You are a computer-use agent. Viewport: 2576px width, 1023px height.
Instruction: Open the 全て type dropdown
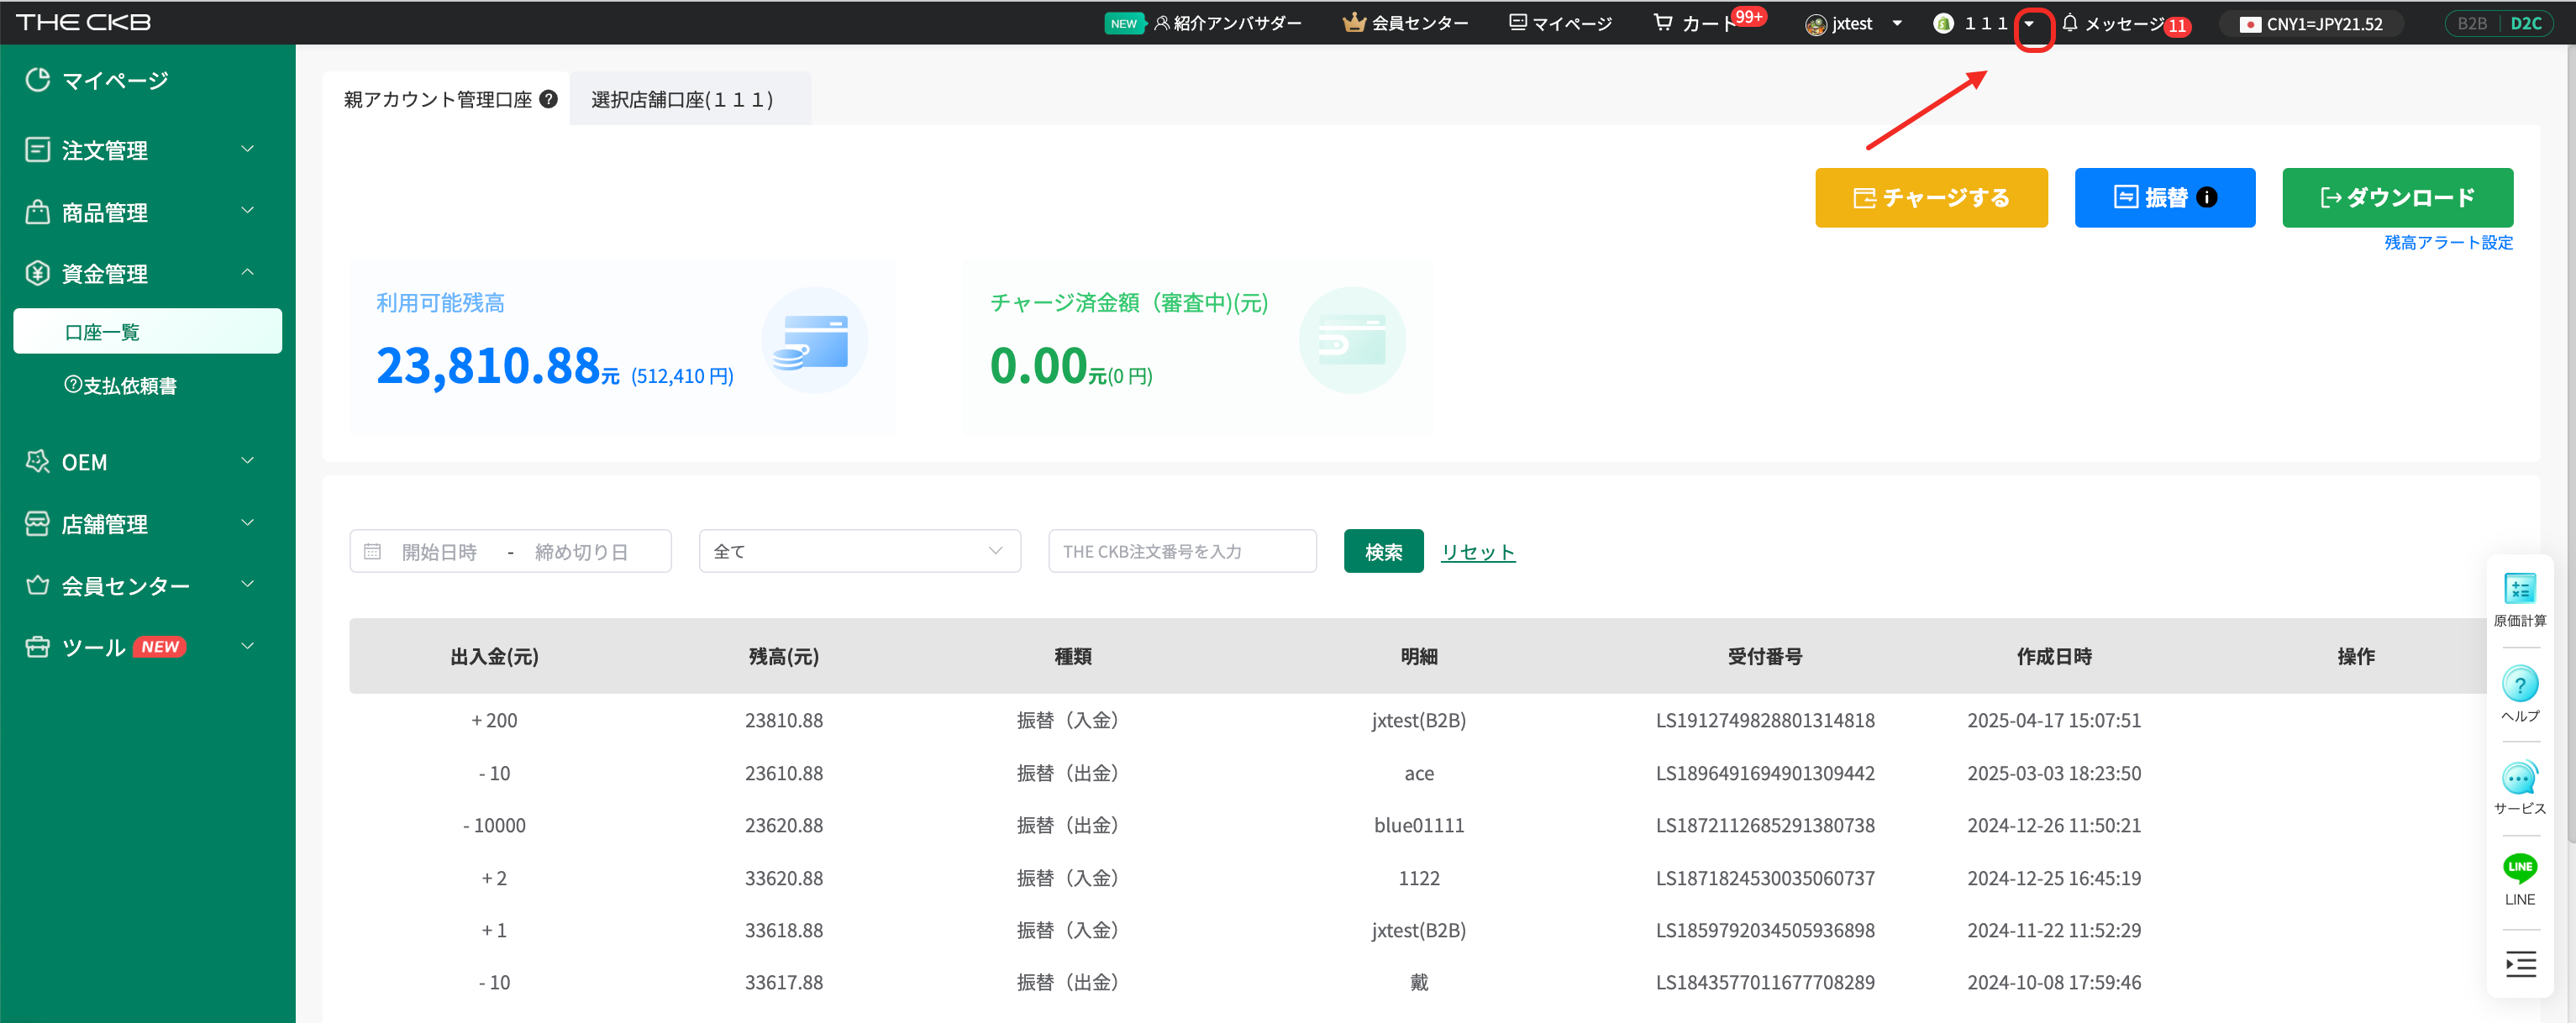[859, 551]
